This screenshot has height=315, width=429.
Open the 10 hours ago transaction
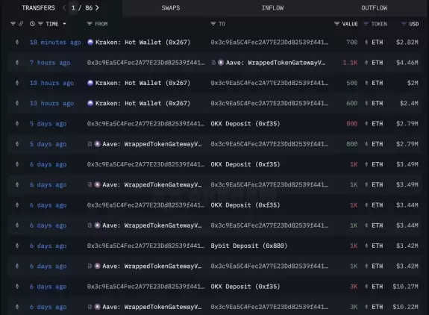point(51,83)
